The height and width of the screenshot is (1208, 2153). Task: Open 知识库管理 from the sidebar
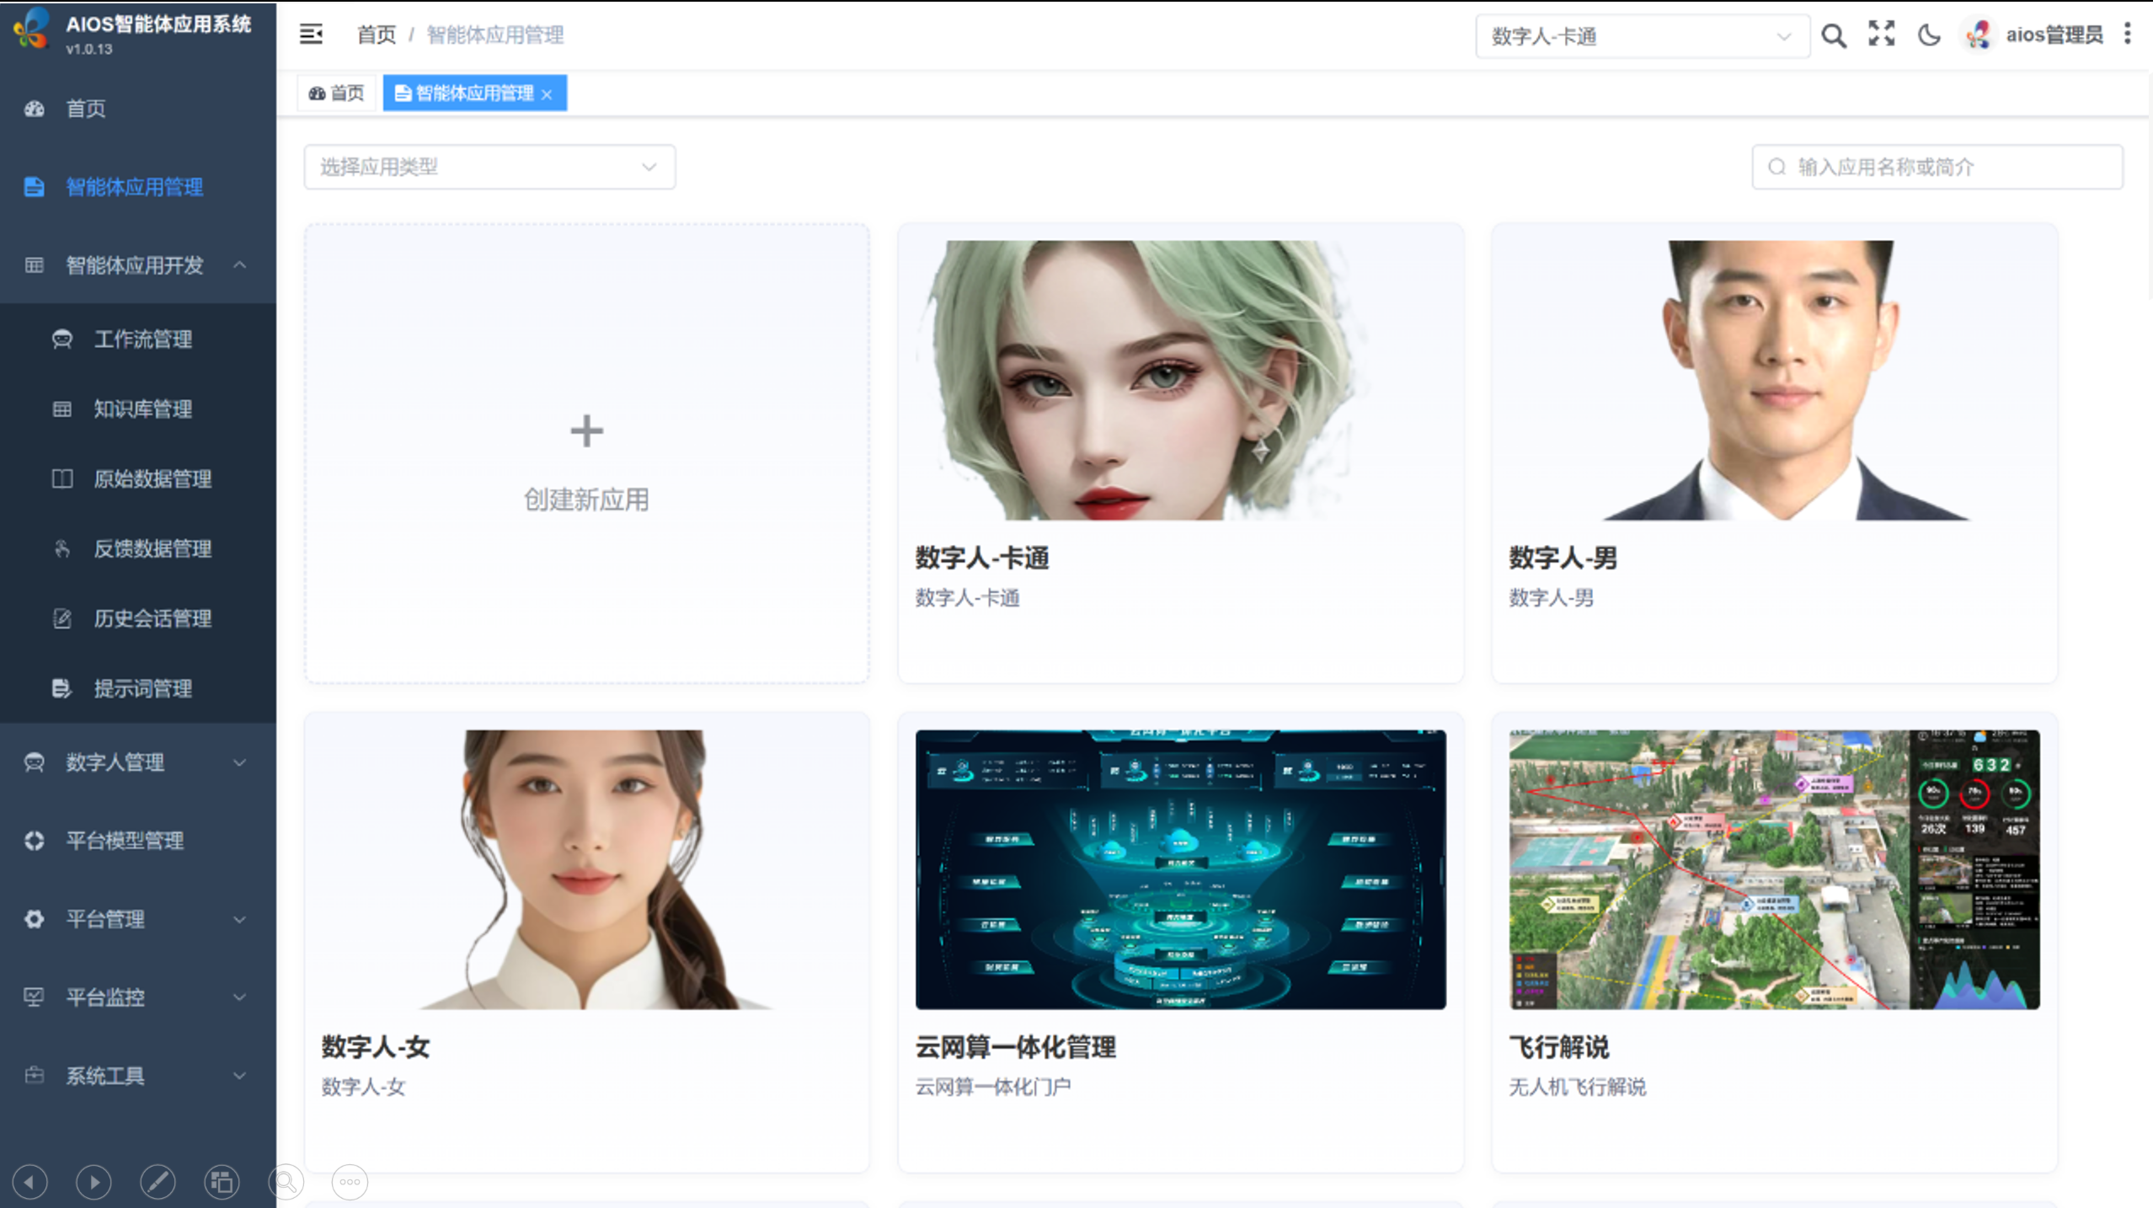pyautogui.click(x=143, y=409)
